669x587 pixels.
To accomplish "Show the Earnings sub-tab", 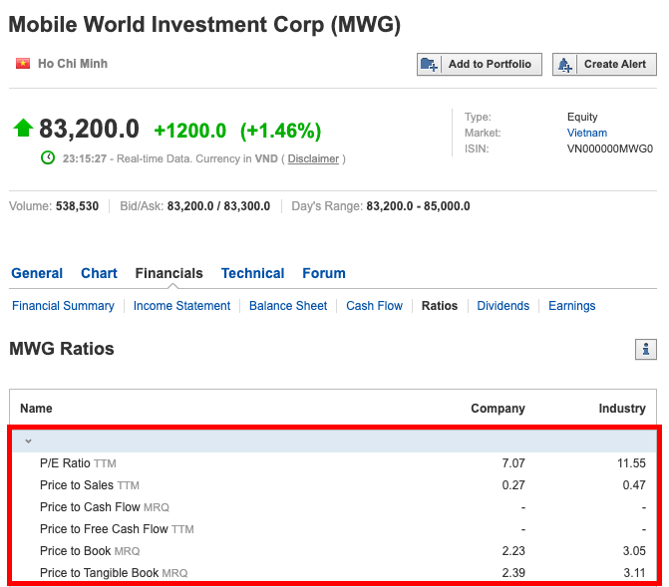I will 571,306.
